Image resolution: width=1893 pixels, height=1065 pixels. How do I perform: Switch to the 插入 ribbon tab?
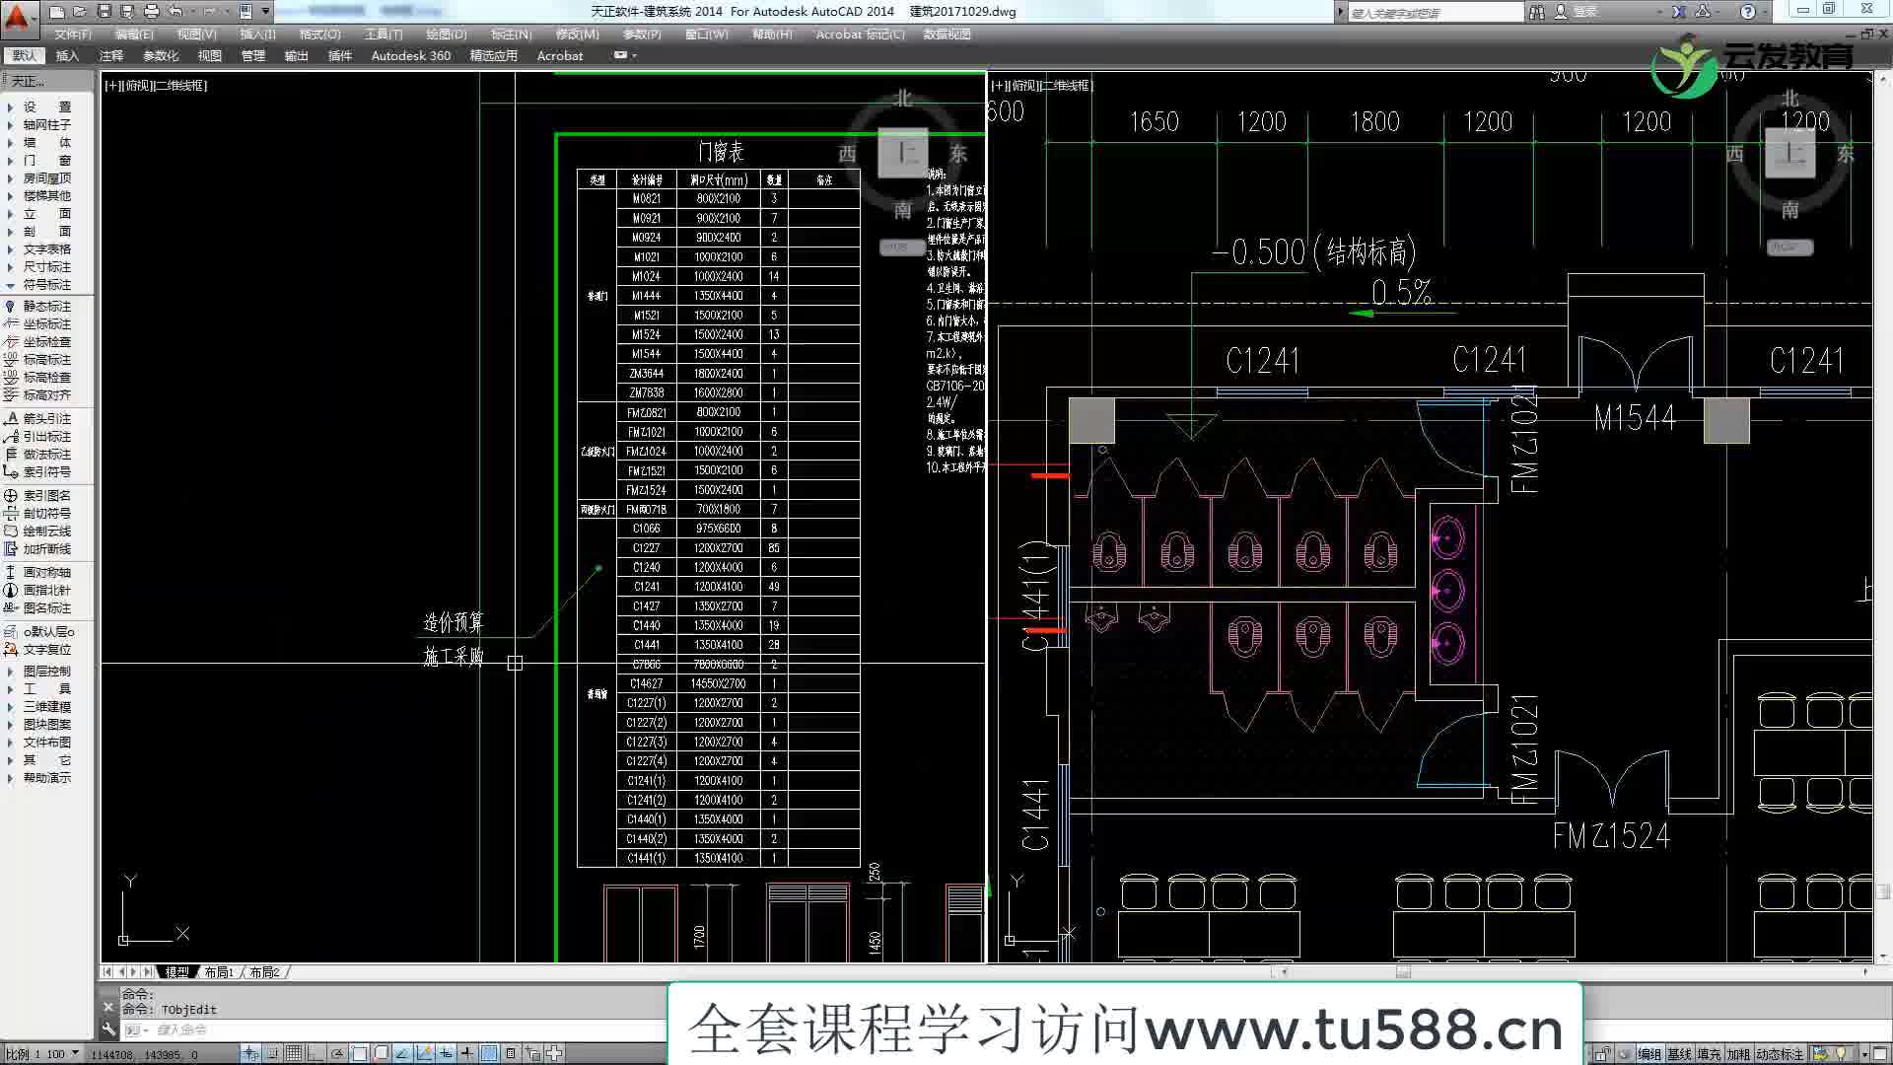(x=65, y=55)
